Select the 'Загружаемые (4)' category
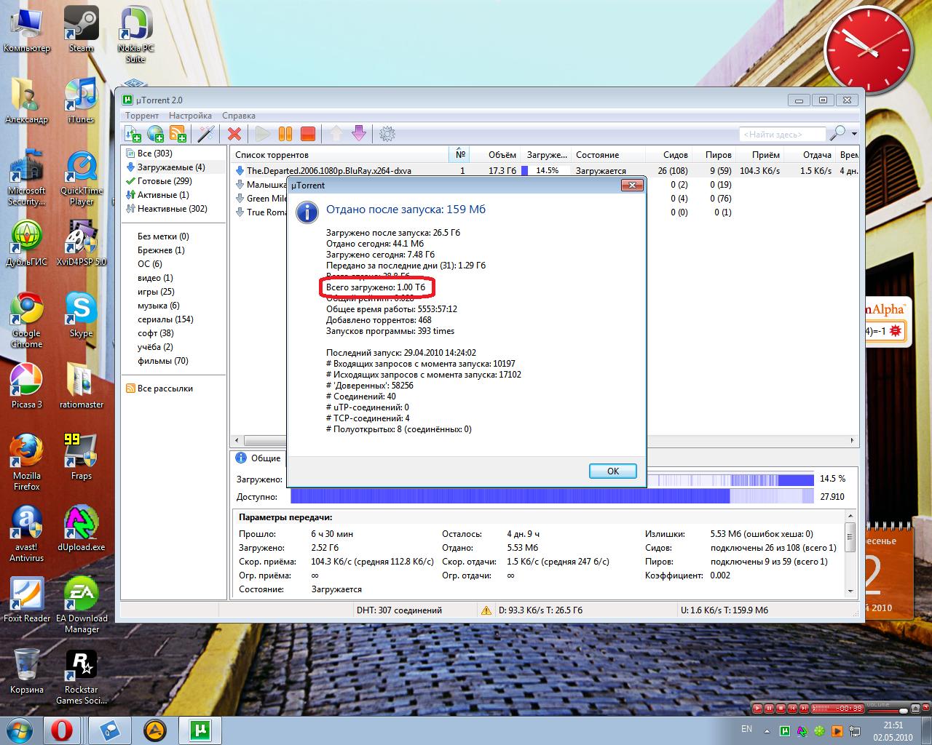This screenshot has height=745, width=932. 165,167
